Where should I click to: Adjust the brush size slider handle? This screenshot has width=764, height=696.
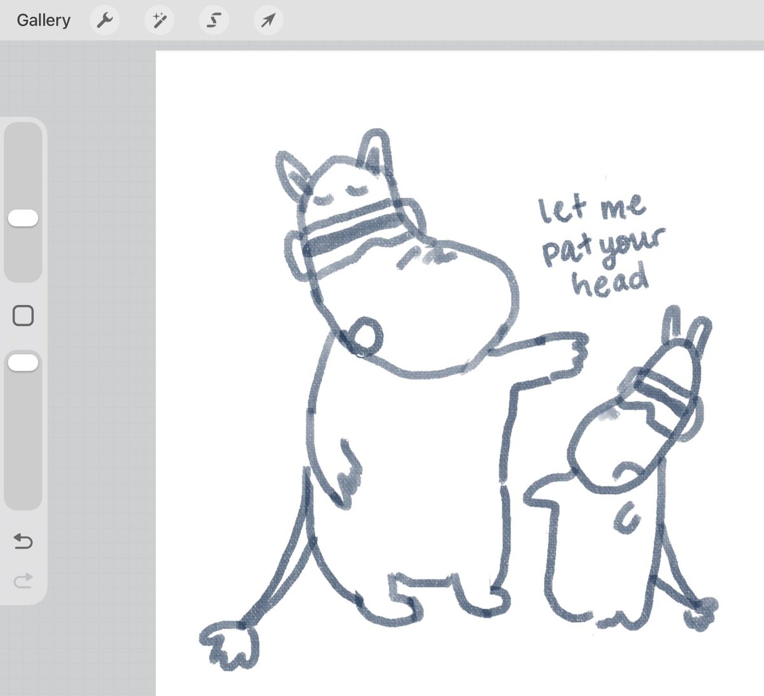pos(23,218)
